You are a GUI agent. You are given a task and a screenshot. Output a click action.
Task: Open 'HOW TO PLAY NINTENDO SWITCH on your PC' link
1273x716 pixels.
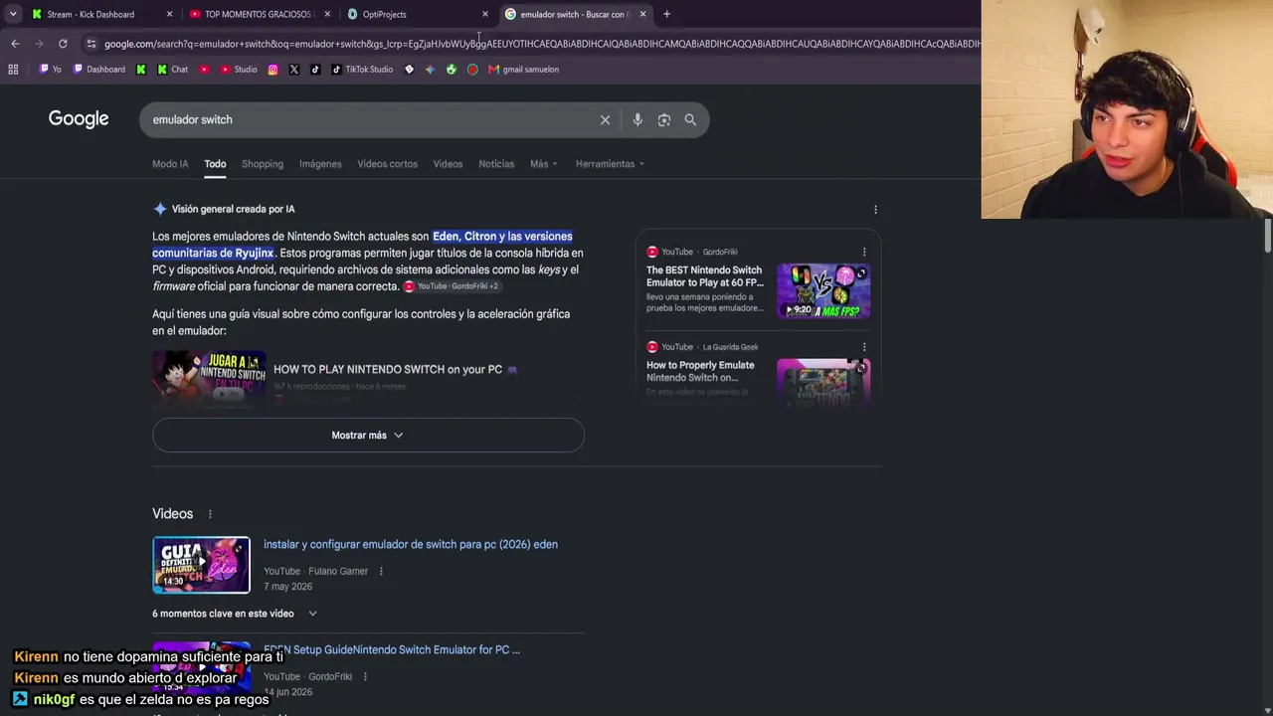(x=396, y=370)
